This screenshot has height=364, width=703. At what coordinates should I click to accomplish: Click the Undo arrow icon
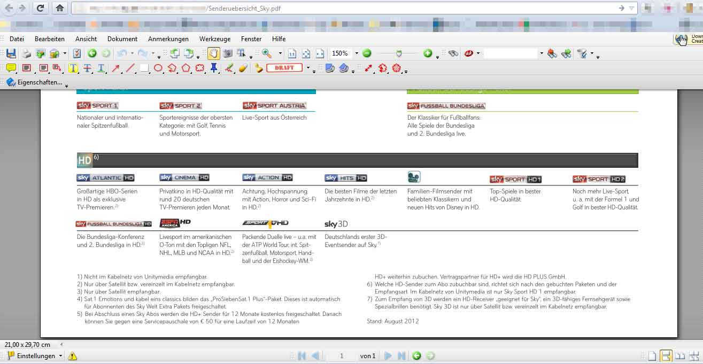click(x=121, y=53)
